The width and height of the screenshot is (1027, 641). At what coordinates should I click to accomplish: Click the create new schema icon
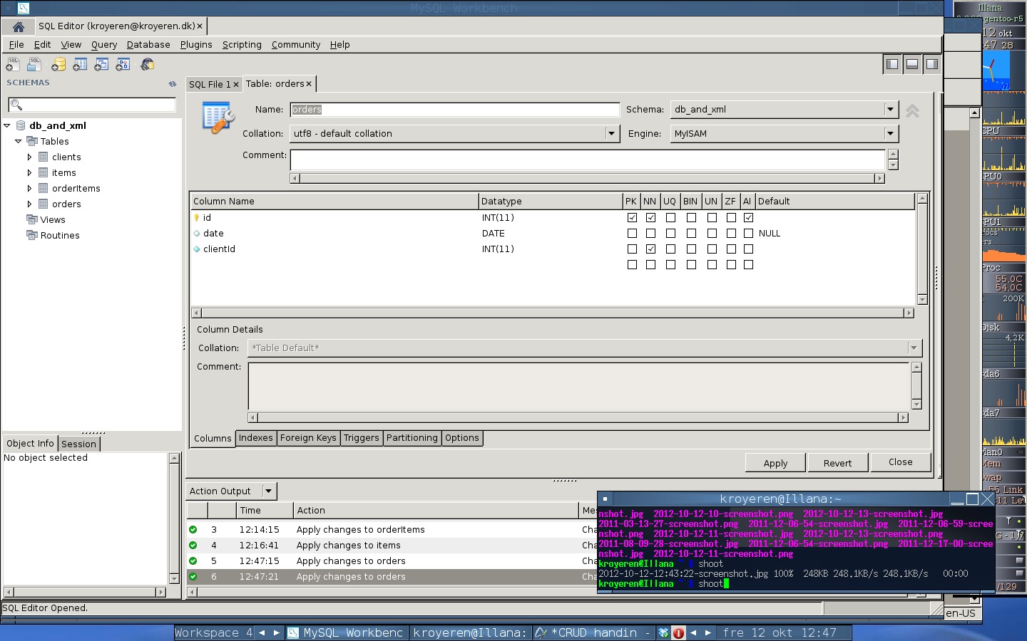pyautogui.click(x=58, y=65)
